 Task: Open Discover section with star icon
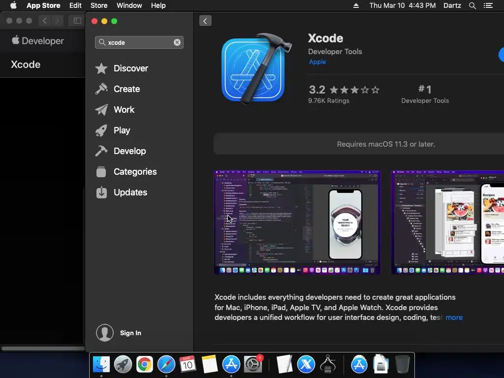point(122,68)
